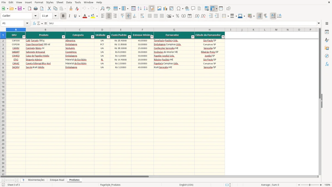
Task: Expand the Name Box dropdown
Action: point(27,23)
